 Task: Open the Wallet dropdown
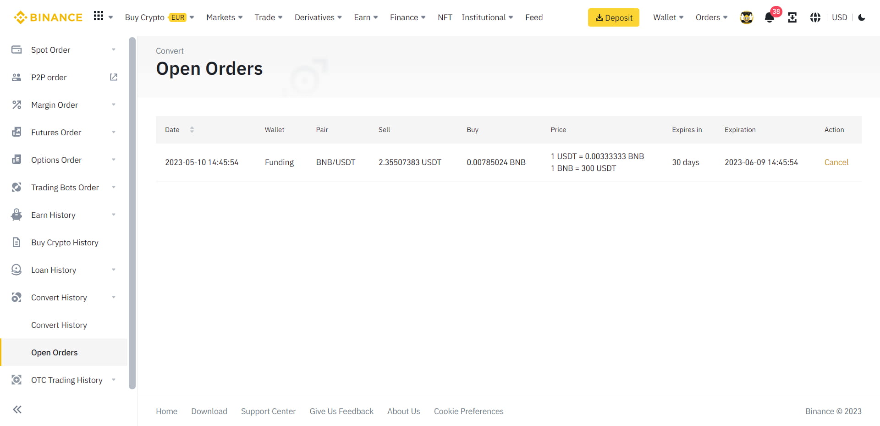(668, 17)
